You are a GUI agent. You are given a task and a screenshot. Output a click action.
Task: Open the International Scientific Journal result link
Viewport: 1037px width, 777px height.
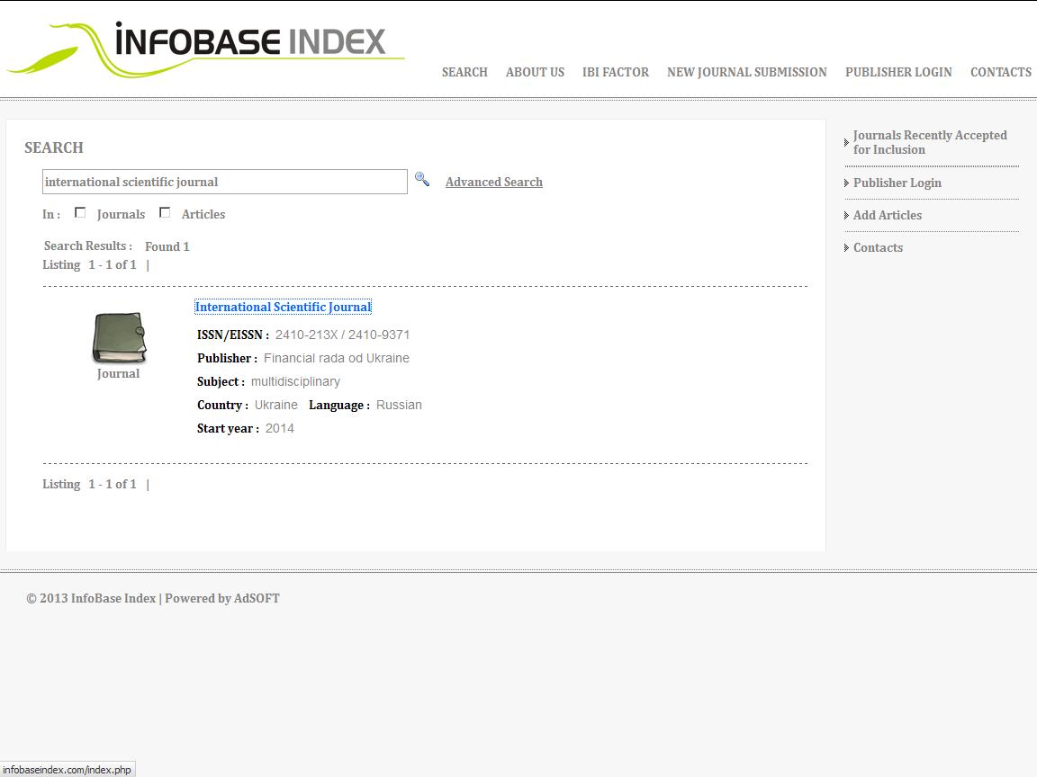(283, 307)
